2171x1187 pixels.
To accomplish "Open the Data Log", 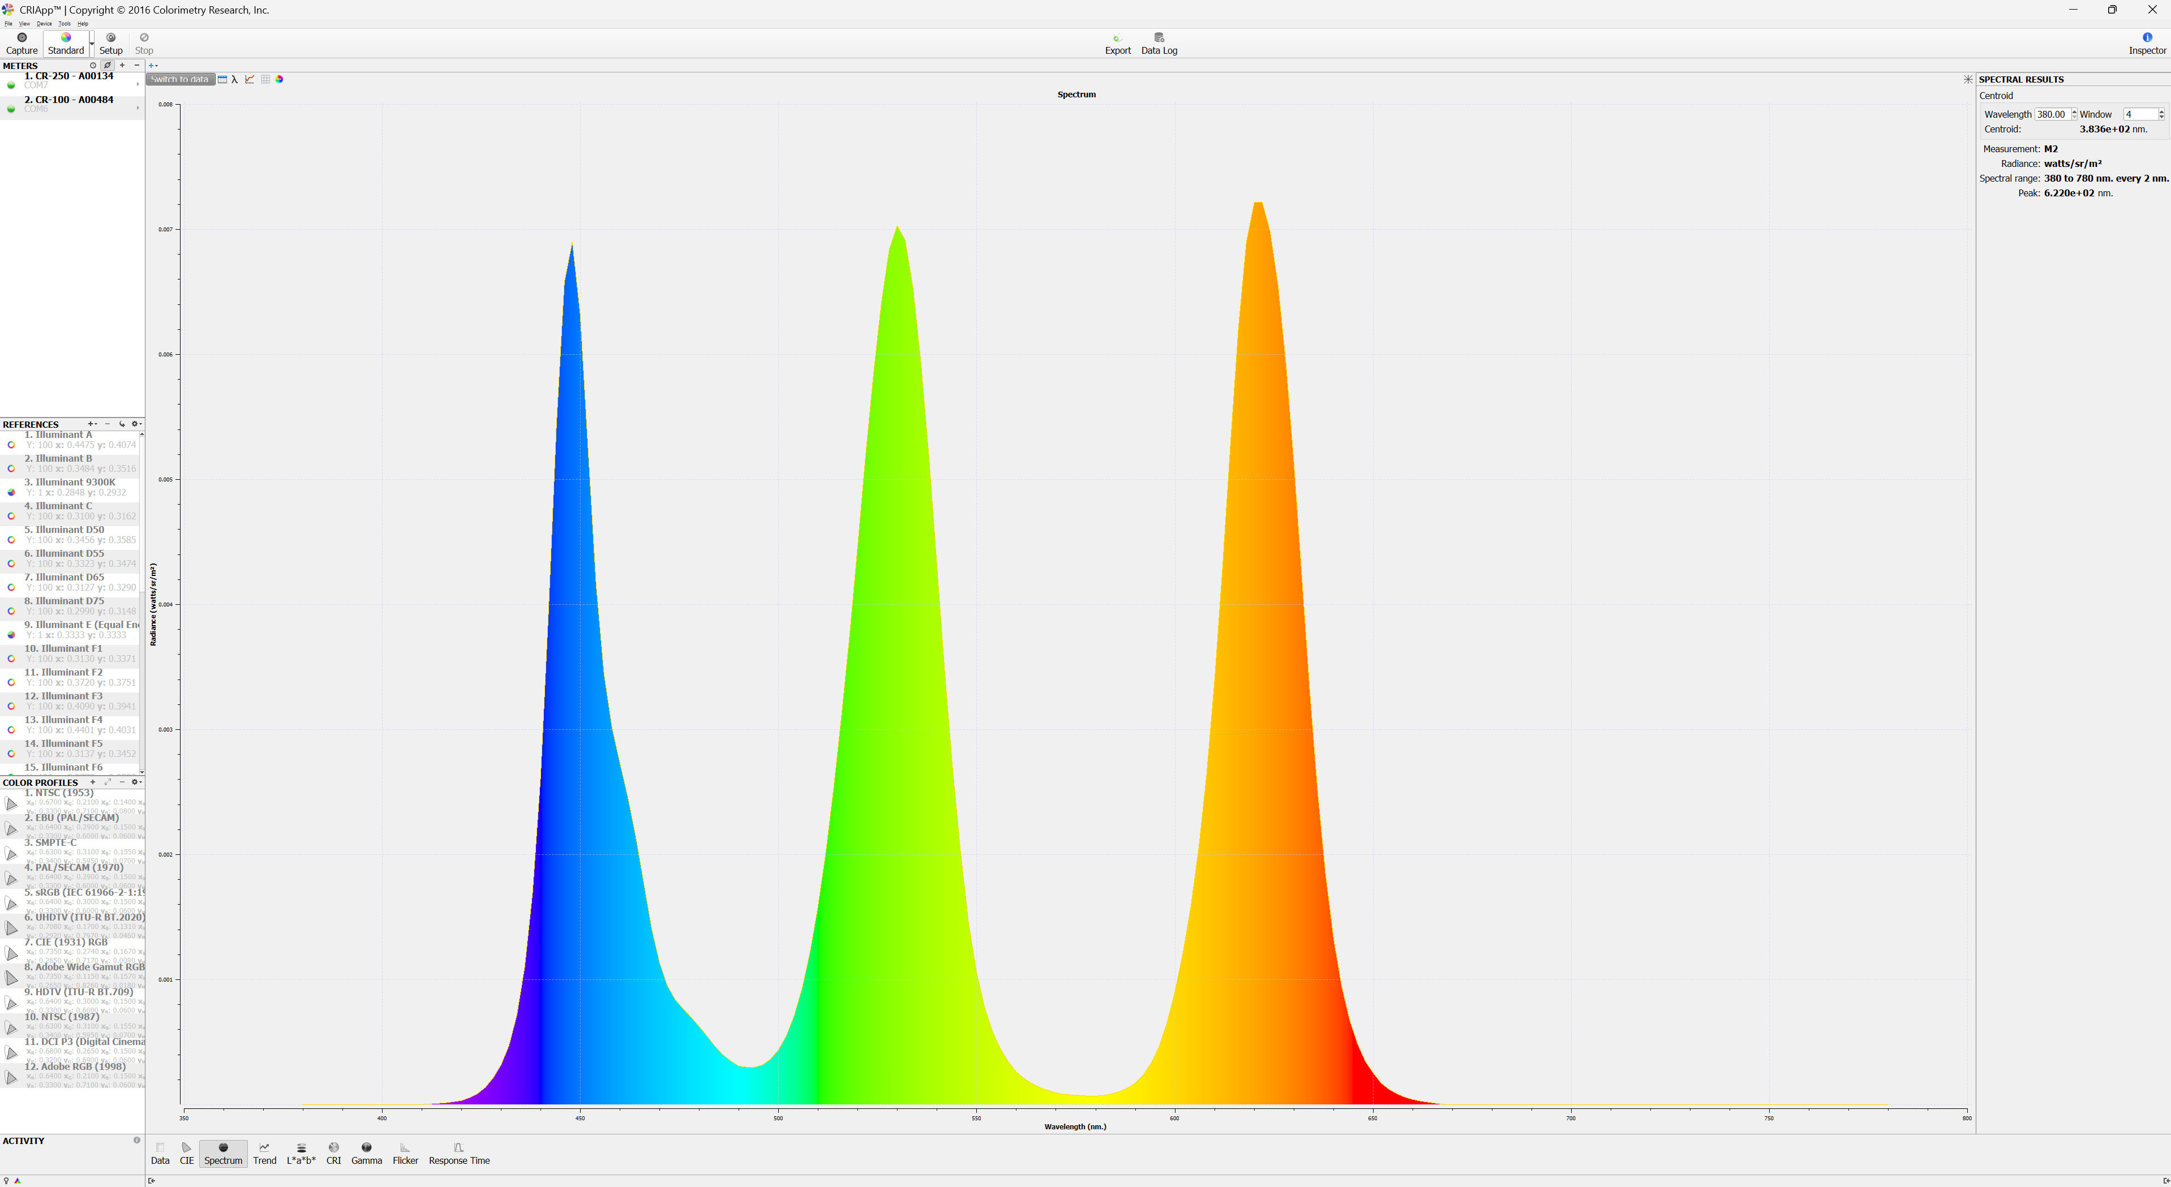I will coord(1159,38).
